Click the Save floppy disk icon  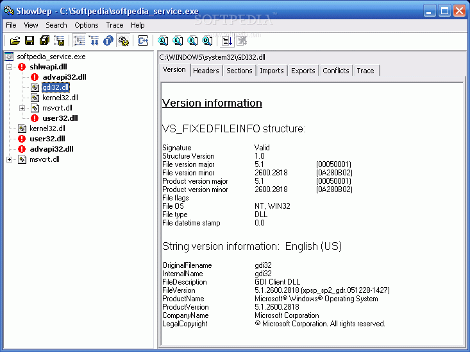[29, 40]
